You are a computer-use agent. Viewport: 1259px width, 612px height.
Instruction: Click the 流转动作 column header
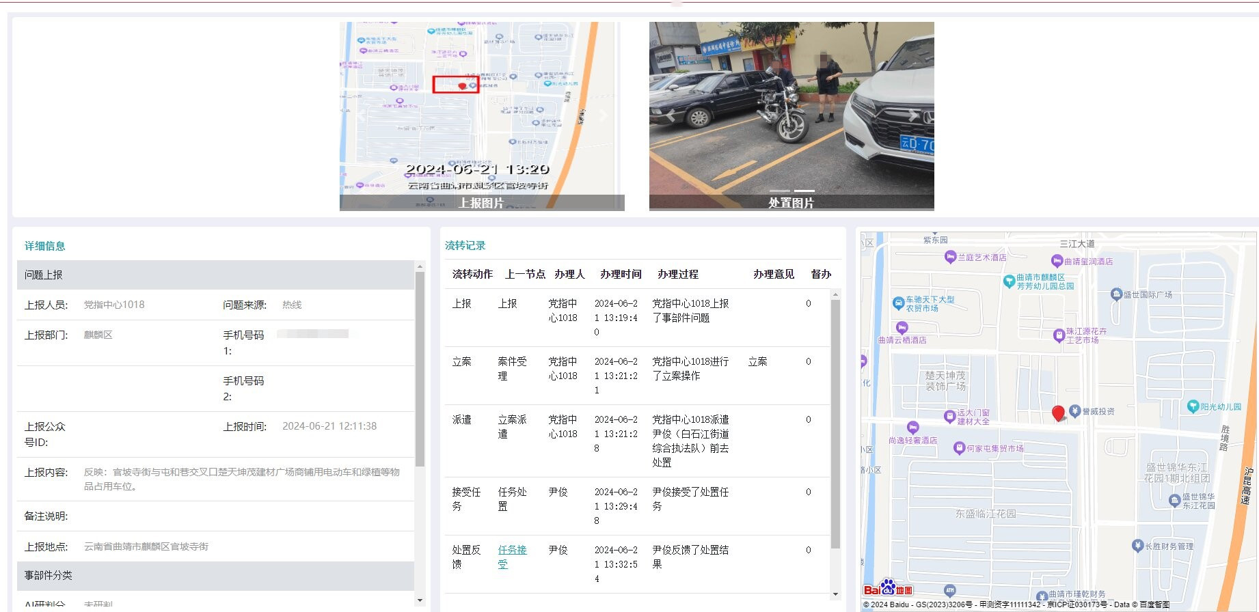click(x=472, y=274)
